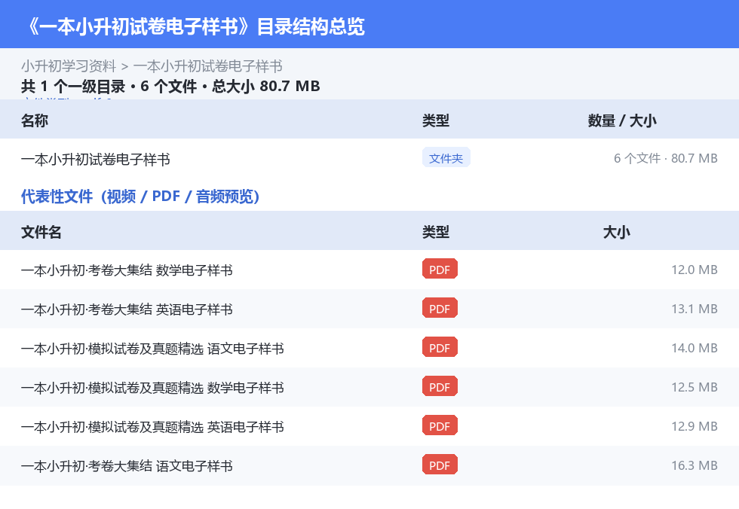
Task: Click the 一本小升初试卷电子样书 breadcrumb entry
Action: (208, 66)
